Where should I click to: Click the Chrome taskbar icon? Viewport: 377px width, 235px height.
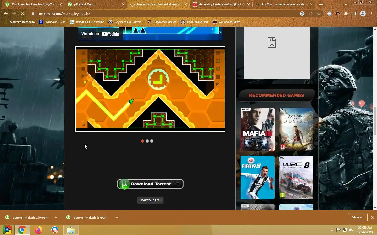[x=22, y=230]
